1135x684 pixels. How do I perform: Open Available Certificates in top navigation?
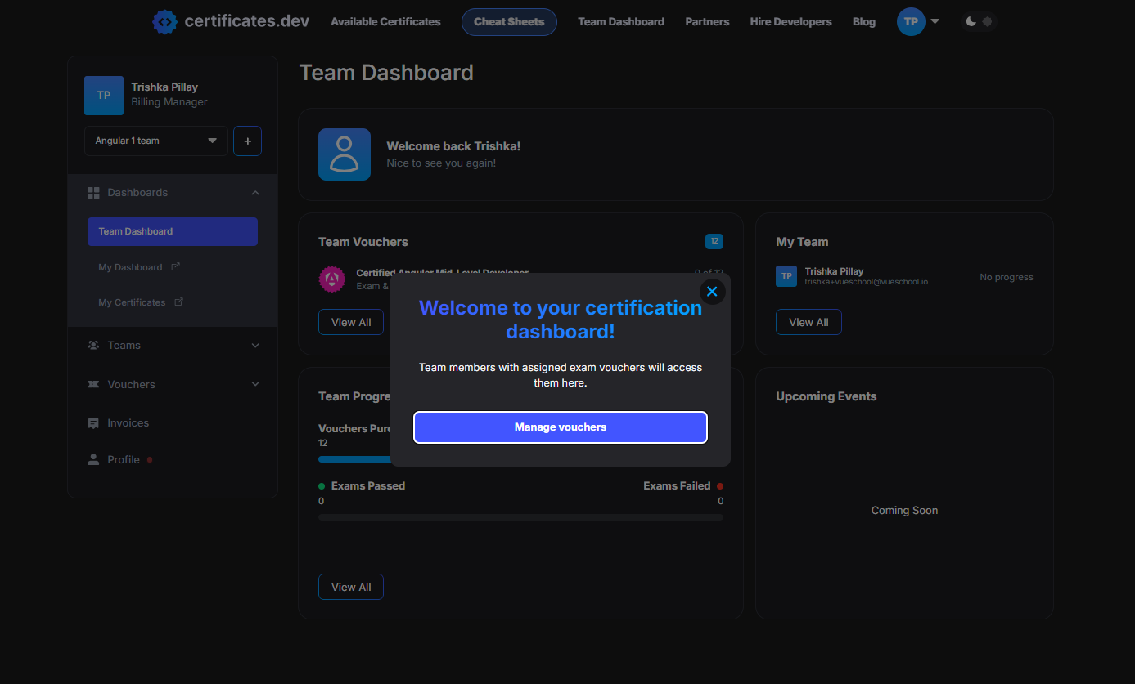coord(385,22)
